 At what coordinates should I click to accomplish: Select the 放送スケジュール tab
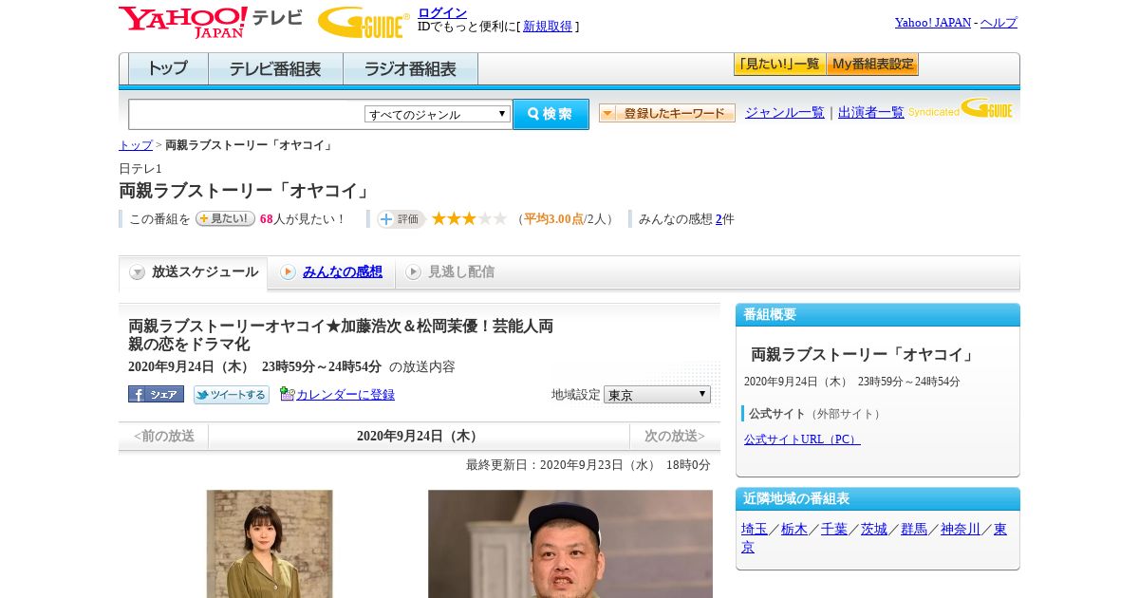pyautogui.click(x=194, y=272)
